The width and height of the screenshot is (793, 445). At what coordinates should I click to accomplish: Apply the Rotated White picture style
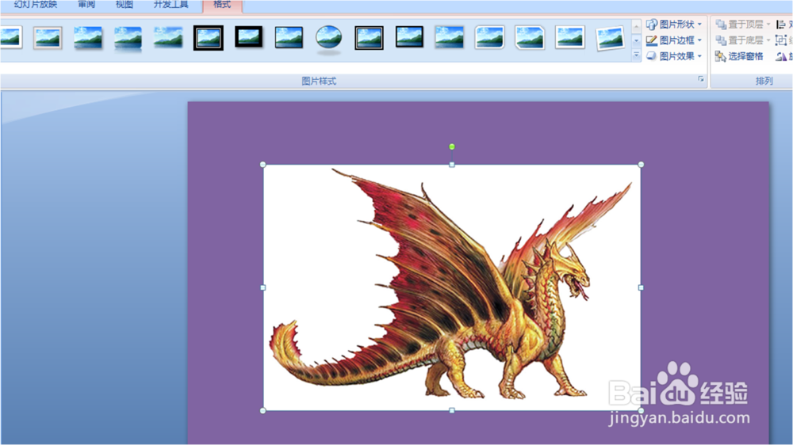click(610, 38)
